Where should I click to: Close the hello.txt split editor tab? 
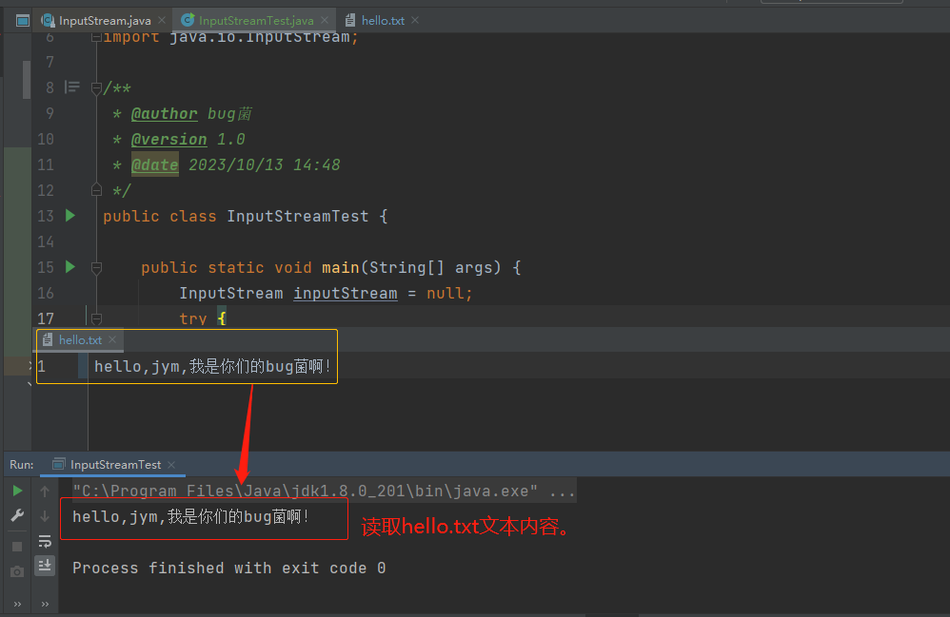(x=112, y=340)
